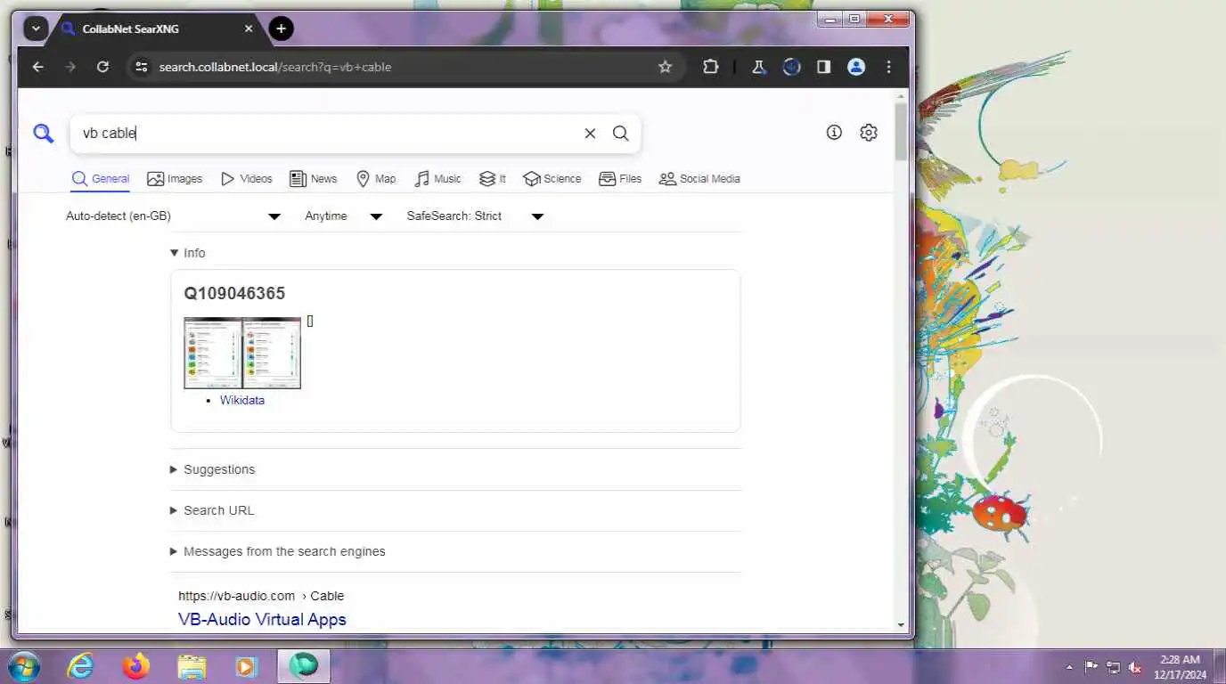Open Action Center flag tray icon
This screenshot has width=1226, height=684.
1091,667
